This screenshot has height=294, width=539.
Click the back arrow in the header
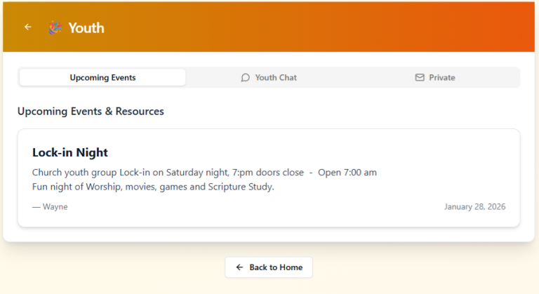28,27
